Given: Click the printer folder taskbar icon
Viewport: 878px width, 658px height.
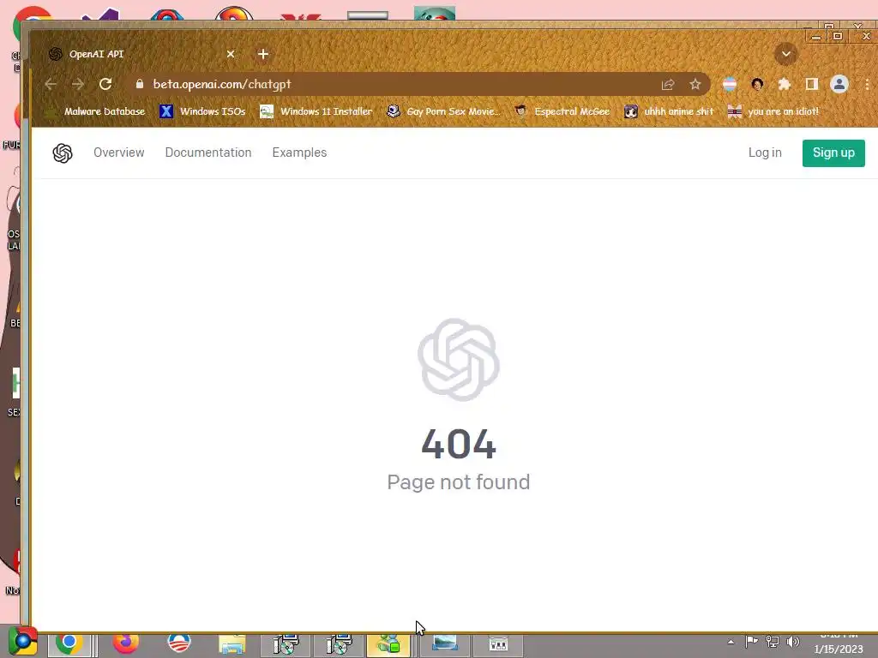Looking at the screenshot, I should (x=232, y=644).
